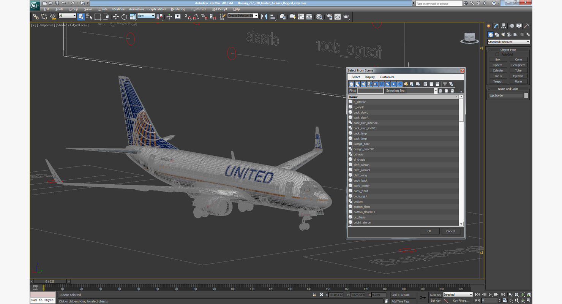Click the time slider 0 / 225 handle

coord(50,282)
